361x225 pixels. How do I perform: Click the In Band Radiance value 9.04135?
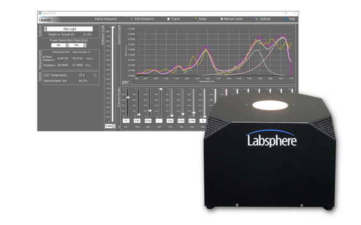pos(63,58)
